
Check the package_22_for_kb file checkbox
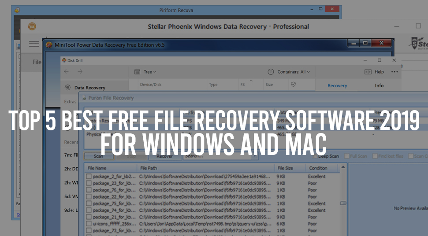pos(89,197)
